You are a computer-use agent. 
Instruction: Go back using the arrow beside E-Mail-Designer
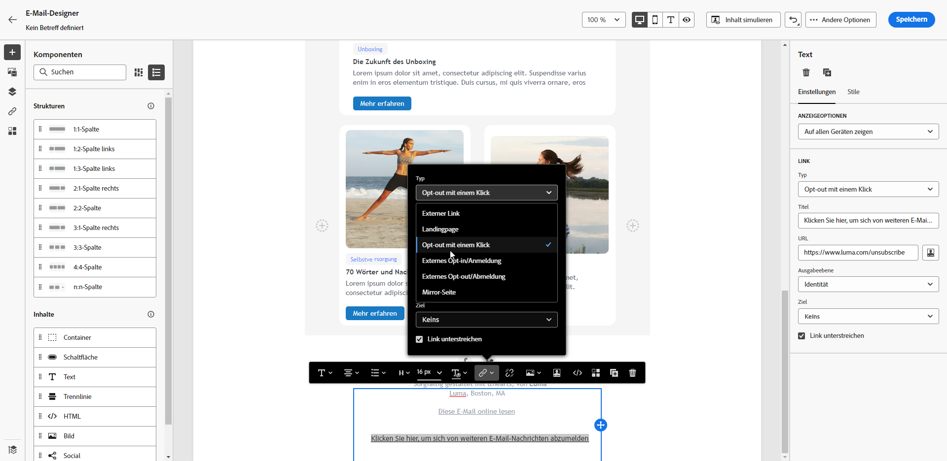(x=12, y=20)
